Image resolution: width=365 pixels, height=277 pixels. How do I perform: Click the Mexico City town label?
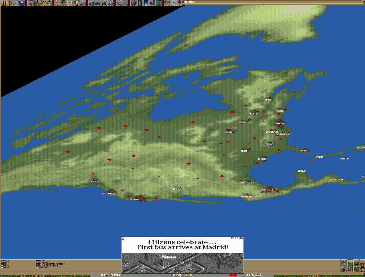coord(267,190)
